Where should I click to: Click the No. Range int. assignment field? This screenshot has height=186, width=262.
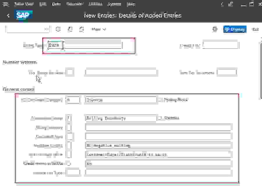tap(70, 72)
